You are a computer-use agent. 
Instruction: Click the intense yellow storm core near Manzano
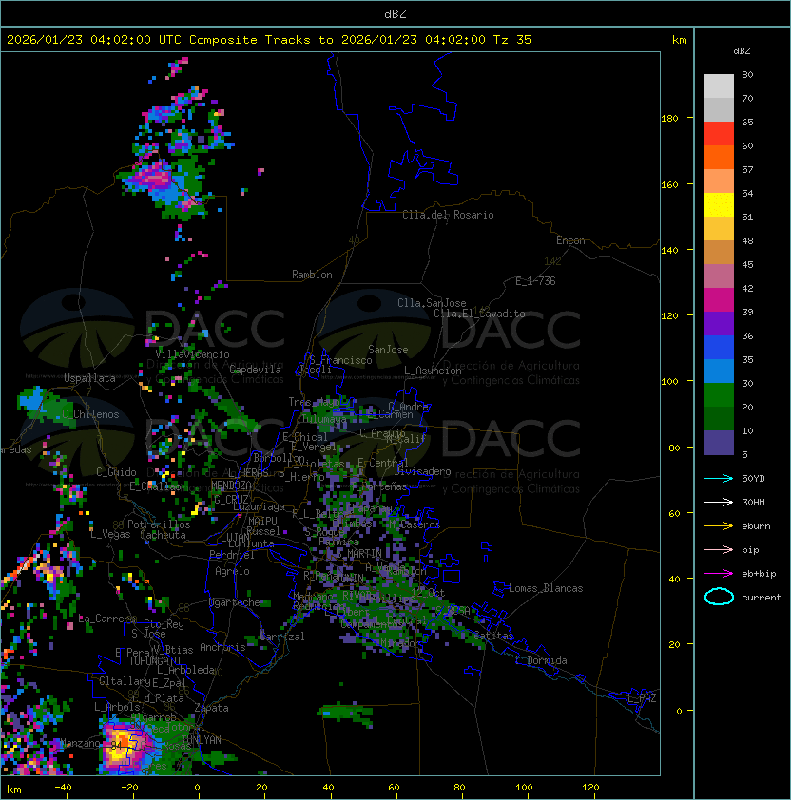click(122, 744)
